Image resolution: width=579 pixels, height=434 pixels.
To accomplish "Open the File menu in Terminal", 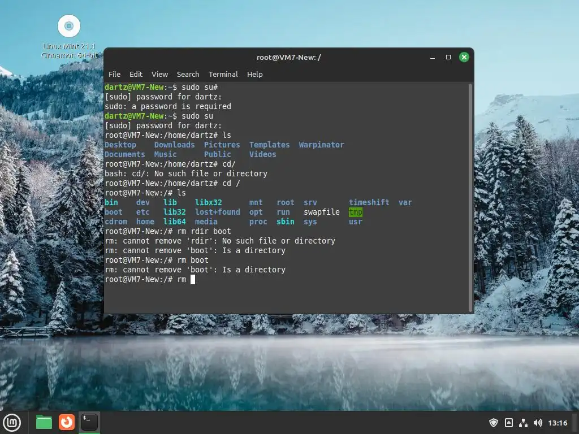I will 114,74.
